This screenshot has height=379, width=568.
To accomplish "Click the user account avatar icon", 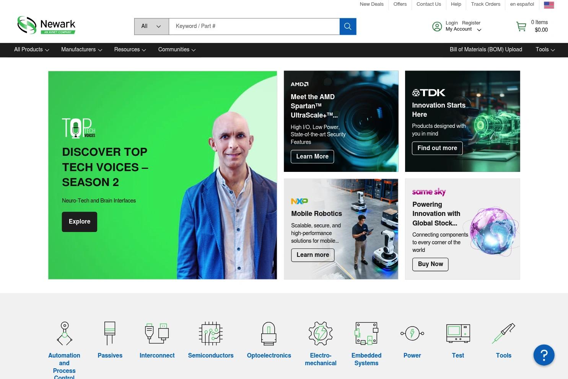I will point(437,26).
